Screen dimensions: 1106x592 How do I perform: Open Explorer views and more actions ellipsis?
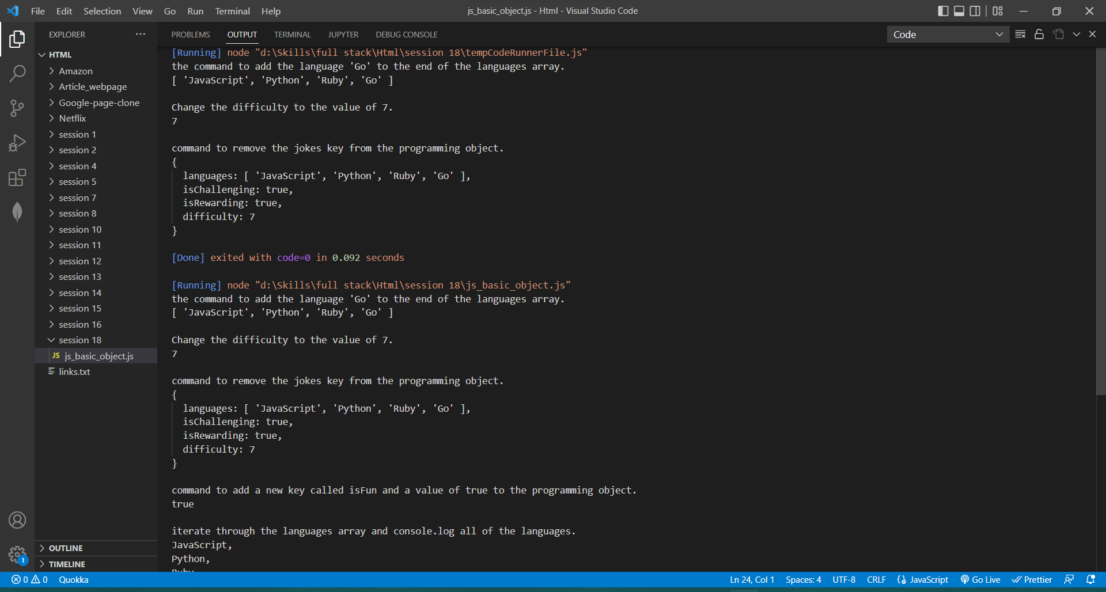click(141, 35)
